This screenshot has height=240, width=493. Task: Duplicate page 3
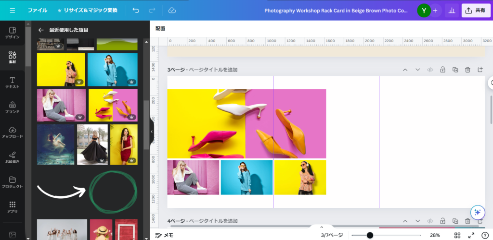455,70
